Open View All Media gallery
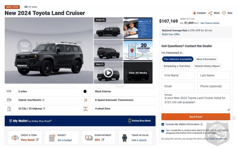This screenshot has width=237, height=148. tap(138, 73)
